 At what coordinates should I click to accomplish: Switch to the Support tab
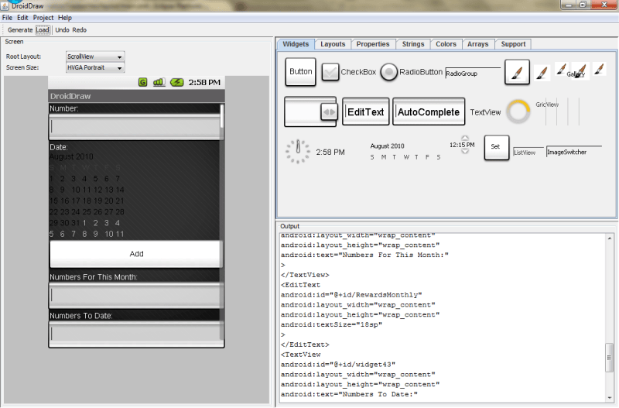point(513,44)
